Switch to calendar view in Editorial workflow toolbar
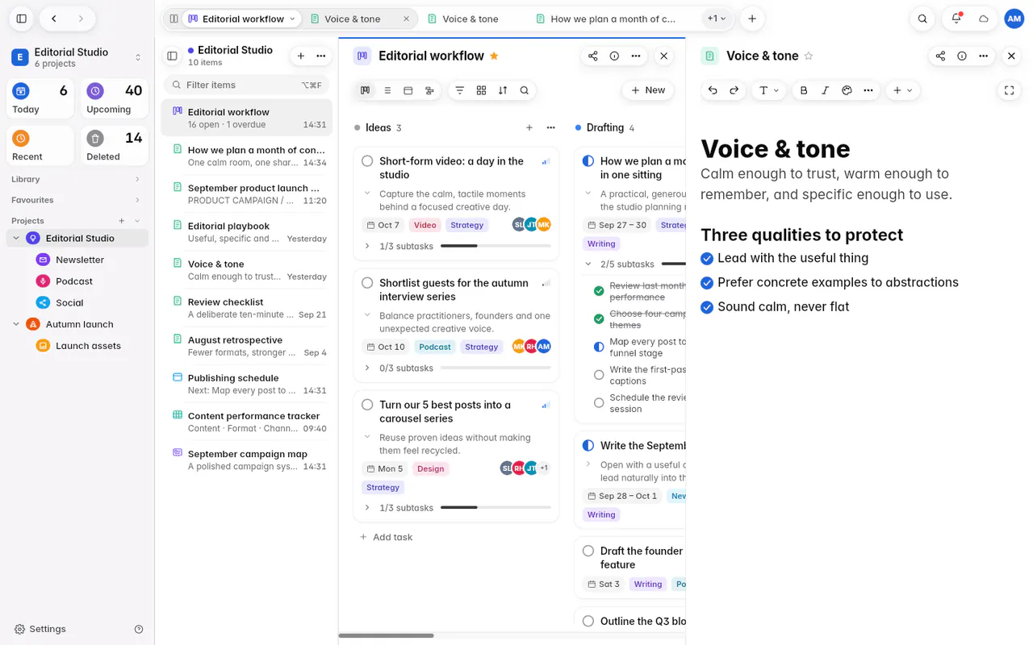1033x645 pixels. (x=408, y=90)
